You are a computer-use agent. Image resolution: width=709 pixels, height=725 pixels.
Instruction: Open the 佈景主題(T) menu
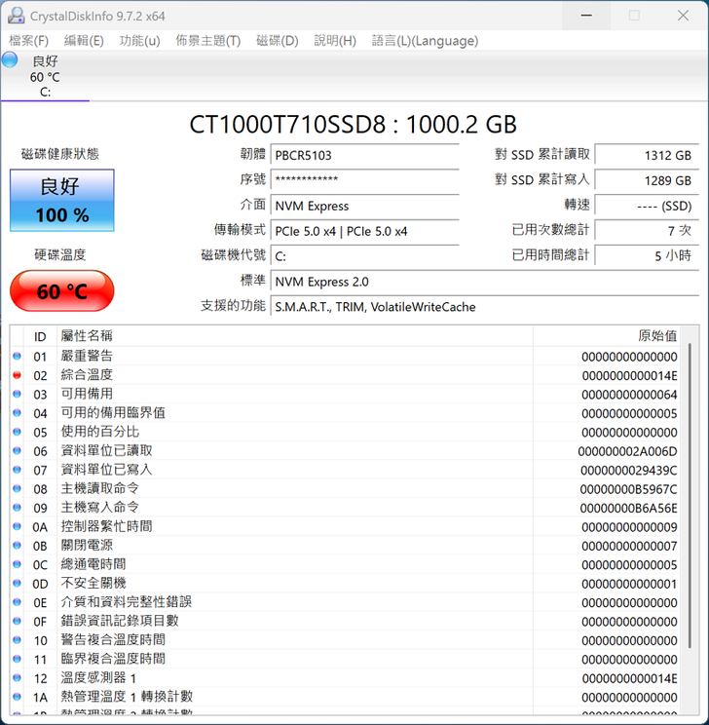point(207,41)
